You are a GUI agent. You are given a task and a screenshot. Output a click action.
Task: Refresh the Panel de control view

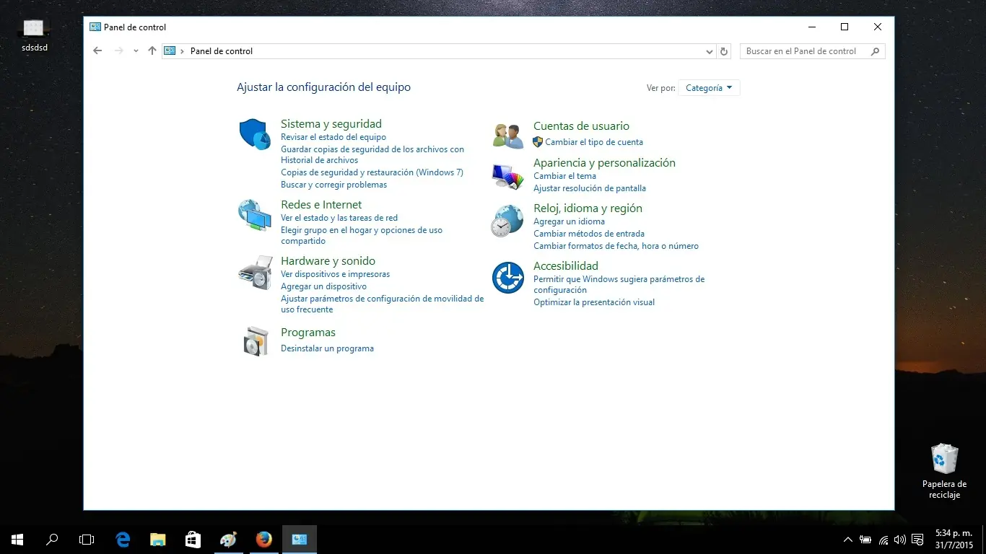pos(724,51)
